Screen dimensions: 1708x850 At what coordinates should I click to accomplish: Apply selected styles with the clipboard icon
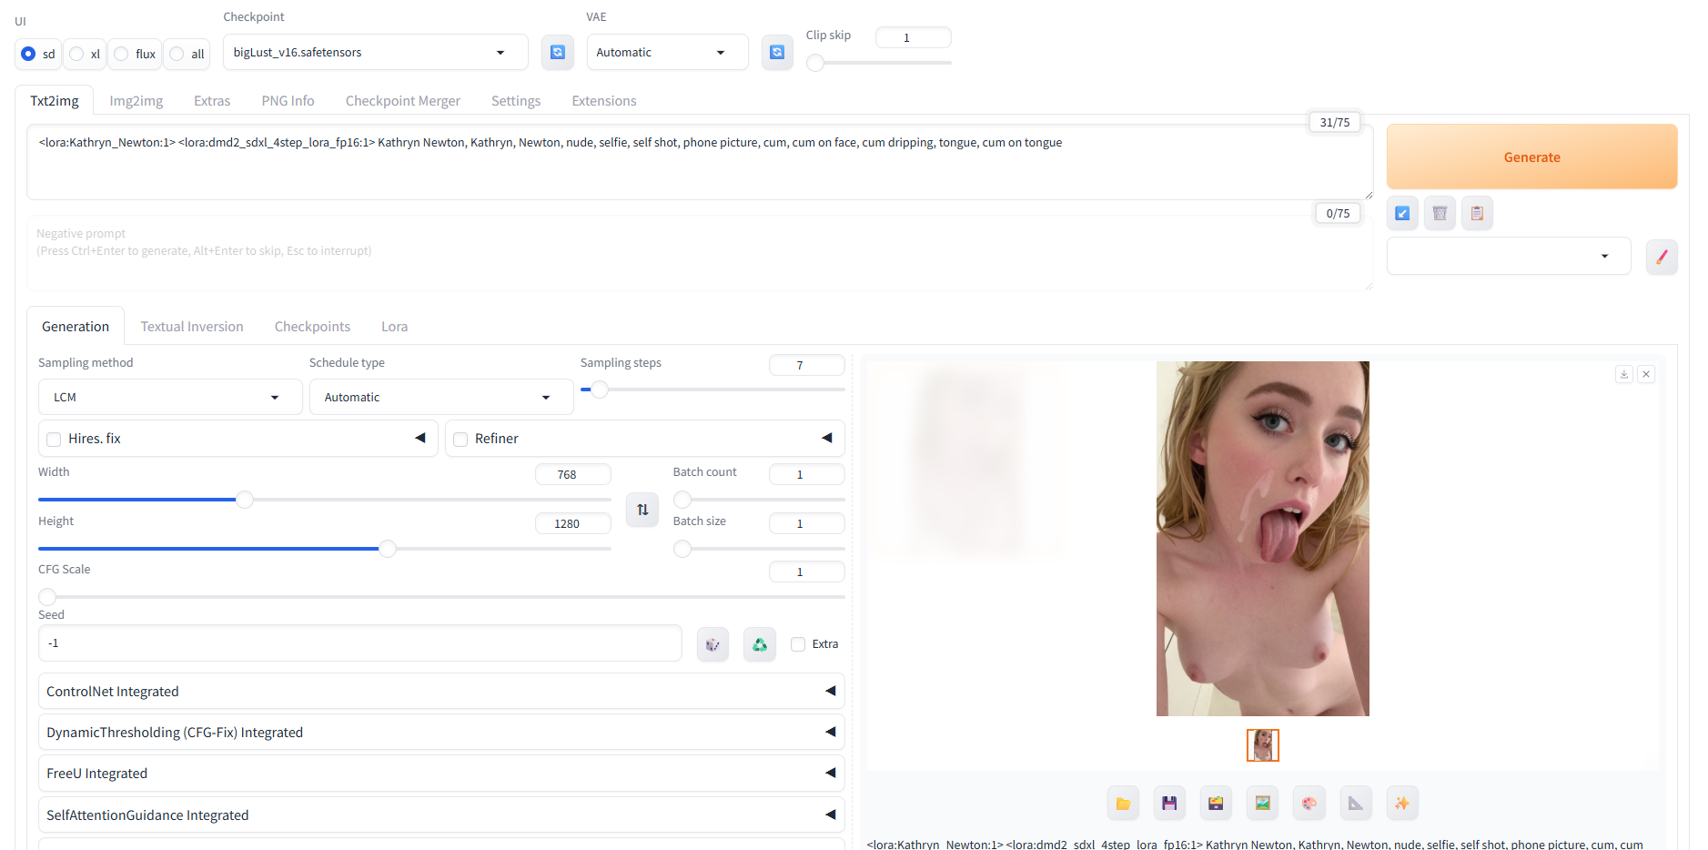tap(1477, 213)
